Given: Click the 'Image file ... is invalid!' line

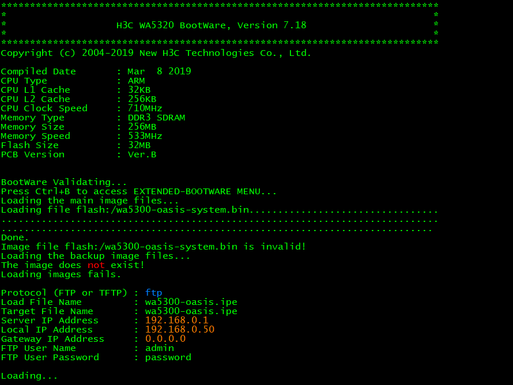Looking at the screenshot, I should 153,247.
